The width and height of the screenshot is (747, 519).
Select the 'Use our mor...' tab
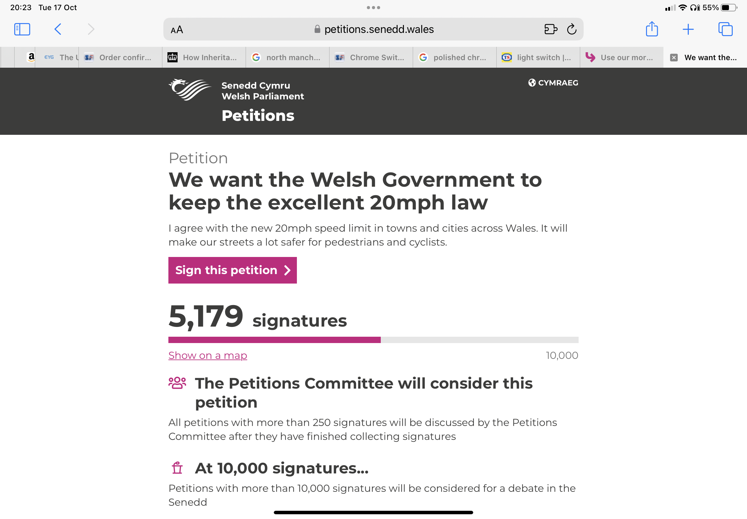[x=621, y=58]
